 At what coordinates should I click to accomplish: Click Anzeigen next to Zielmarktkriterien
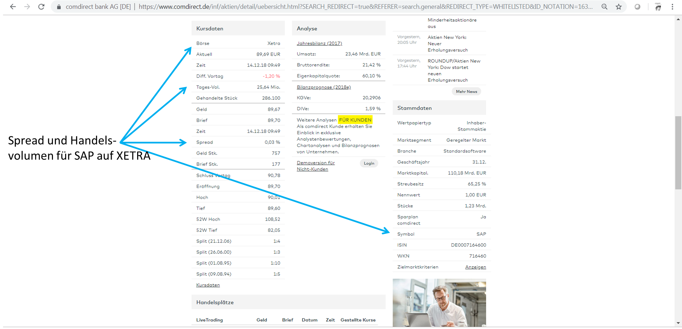coord(475,267)
